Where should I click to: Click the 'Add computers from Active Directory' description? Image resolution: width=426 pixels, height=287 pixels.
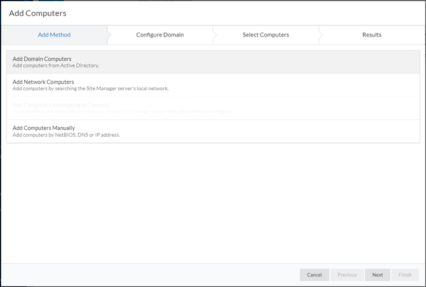56,66
